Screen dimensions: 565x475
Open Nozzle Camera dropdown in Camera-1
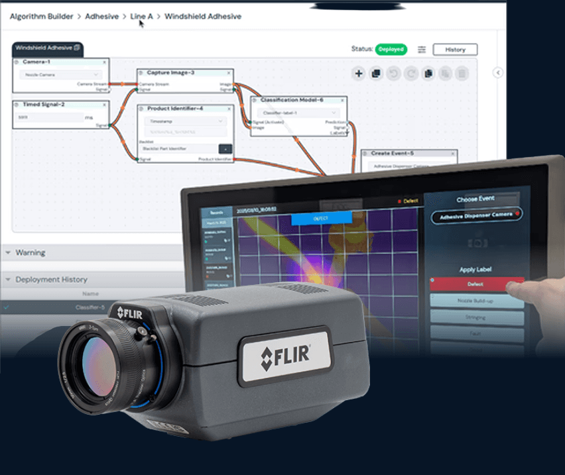click(61, 75)
